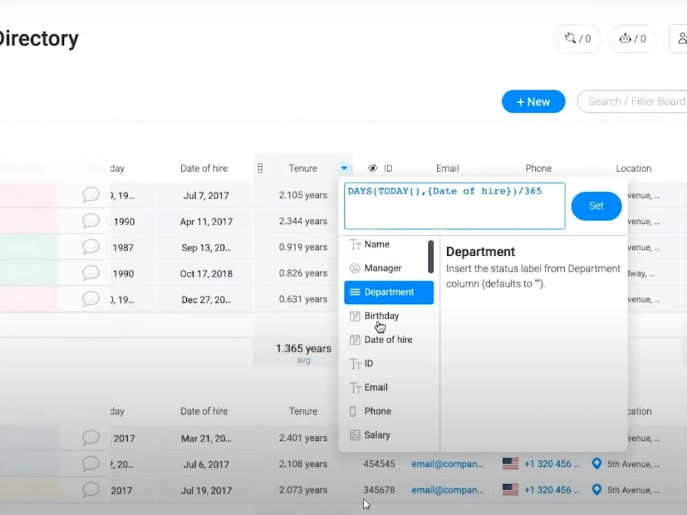Click the first group's Location column header
The height and width of the screenshot is (515, 687).
click(x=633, y=168)
